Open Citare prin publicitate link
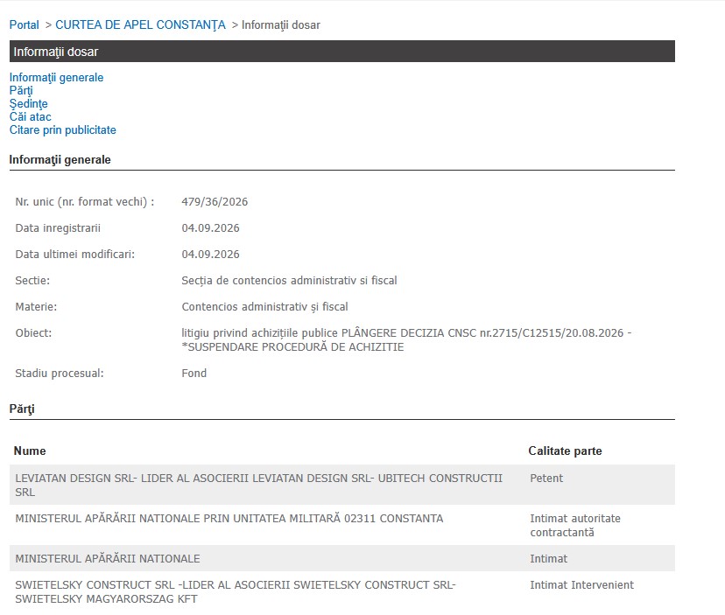725x615 pixels. [x=62, y=129]
